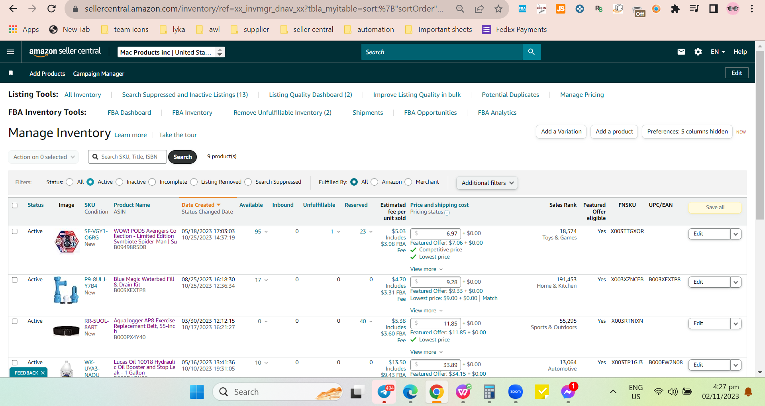Bookmark this page with the star icon
This screenshot has height=406, width=765.
click(498, 9)
